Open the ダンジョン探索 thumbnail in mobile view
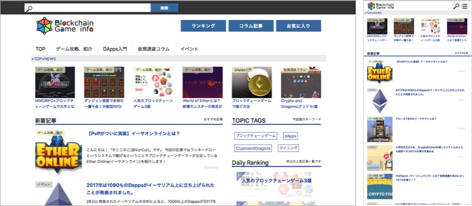The image size is (472, 206). pos(403,26)
